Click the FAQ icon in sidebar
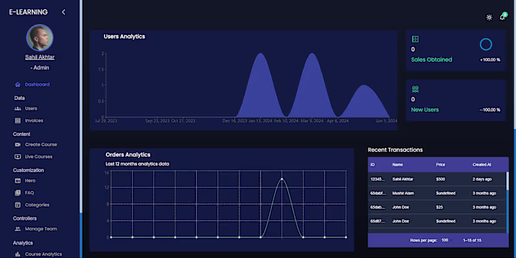This screenshot has width=516, height=258. (18, 193)
